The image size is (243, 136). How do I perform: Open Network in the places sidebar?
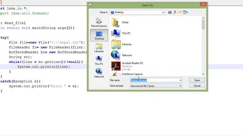(99, 73)
